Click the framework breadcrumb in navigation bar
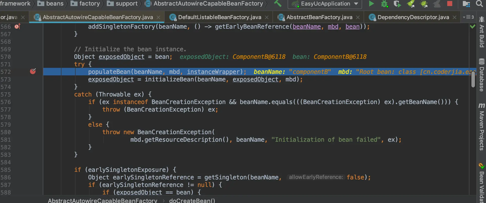Viewport: 486px width, 203px height. [15, 4]
